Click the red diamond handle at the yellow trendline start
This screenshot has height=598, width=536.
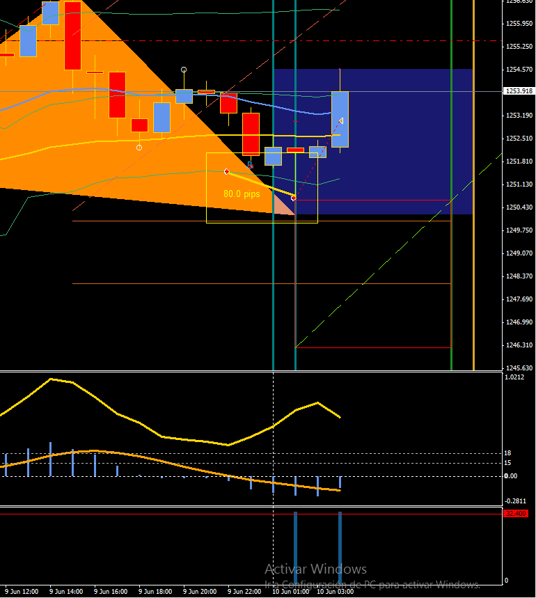227,172
